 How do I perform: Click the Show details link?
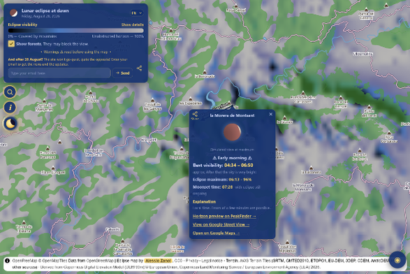pos(132,24)
